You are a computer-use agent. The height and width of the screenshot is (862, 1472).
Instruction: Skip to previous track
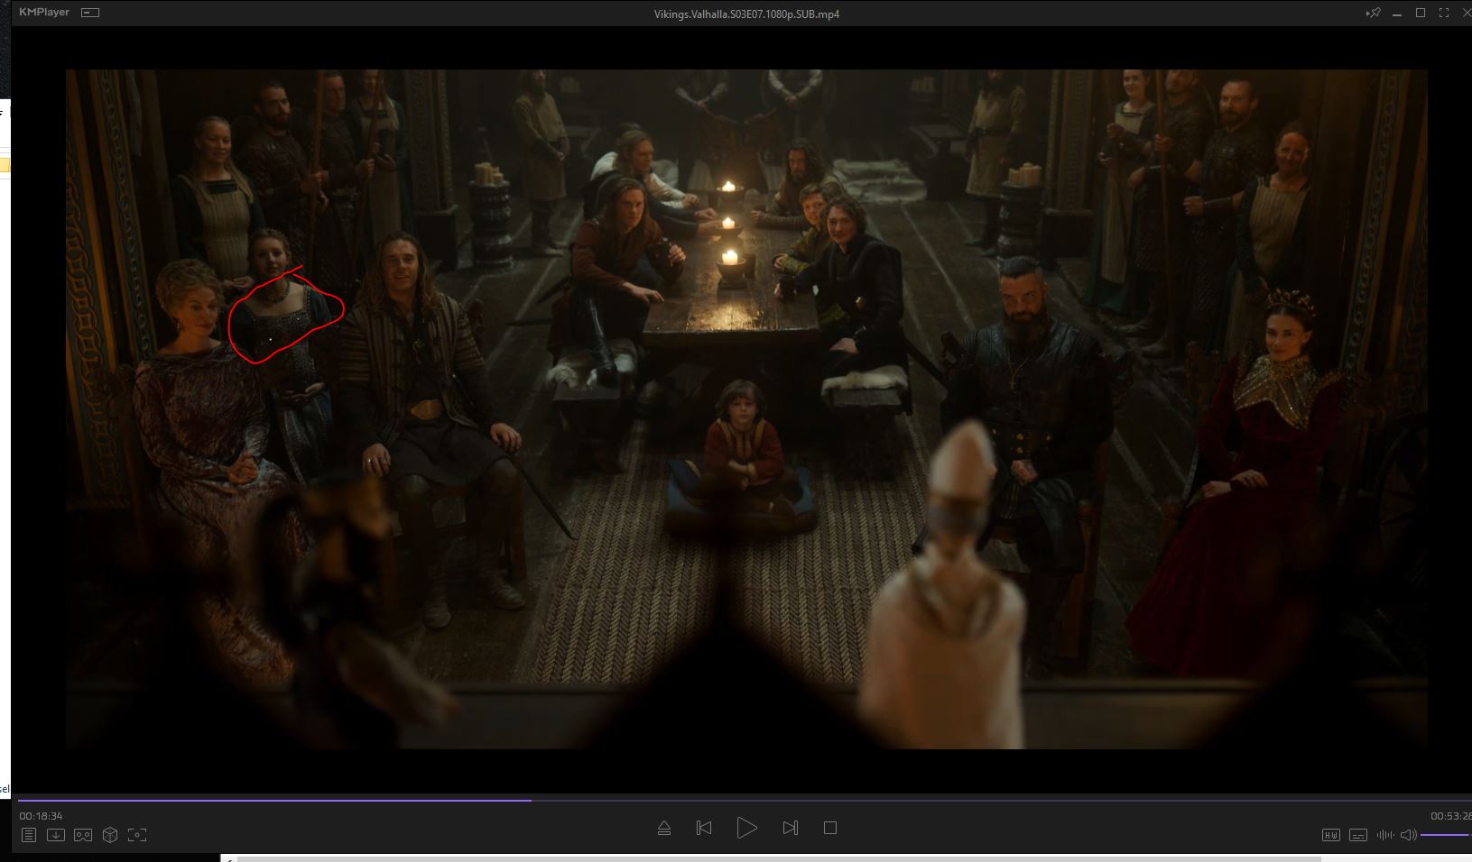[x=704, y=828]
